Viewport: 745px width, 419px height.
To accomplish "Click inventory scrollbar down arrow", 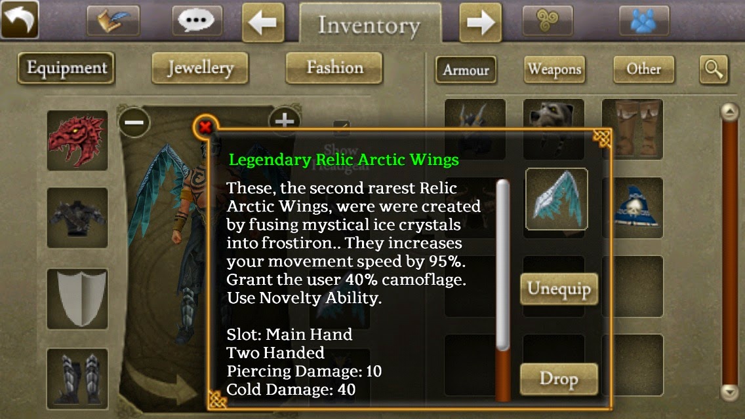I will tap(729, 392).
